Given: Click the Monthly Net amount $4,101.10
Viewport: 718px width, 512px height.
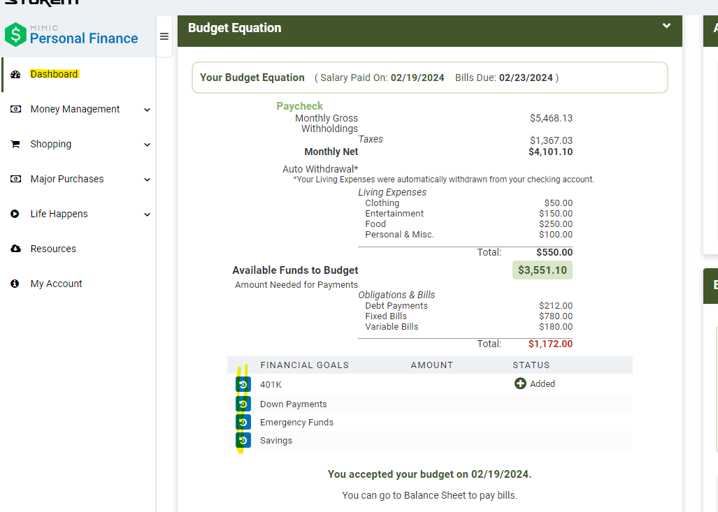Looking at the screenshot, I should (x=550, y=152).
